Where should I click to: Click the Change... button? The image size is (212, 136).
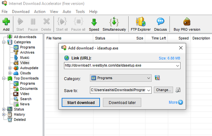tap(163, 90)
